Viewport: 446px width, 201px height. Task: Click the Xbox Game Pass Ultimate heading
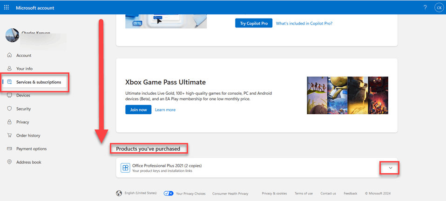tap(165, 82)
